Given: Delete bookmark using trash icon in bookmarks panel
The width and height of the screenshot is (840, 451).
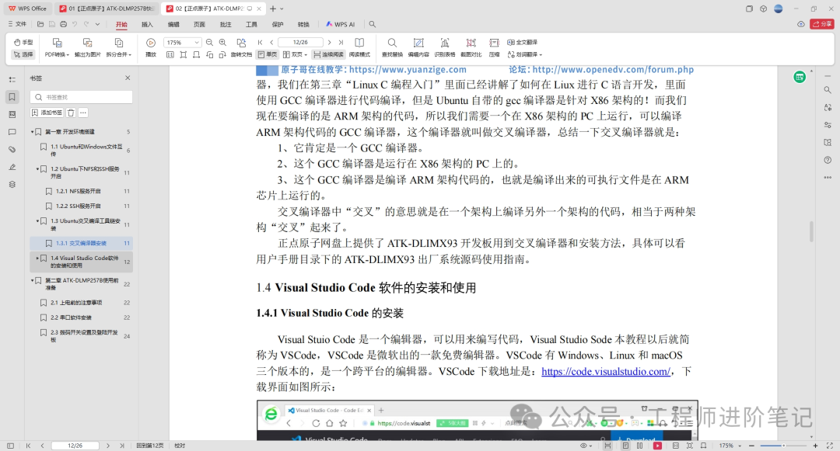Looking at the screenshot, I should click(71, 113).
